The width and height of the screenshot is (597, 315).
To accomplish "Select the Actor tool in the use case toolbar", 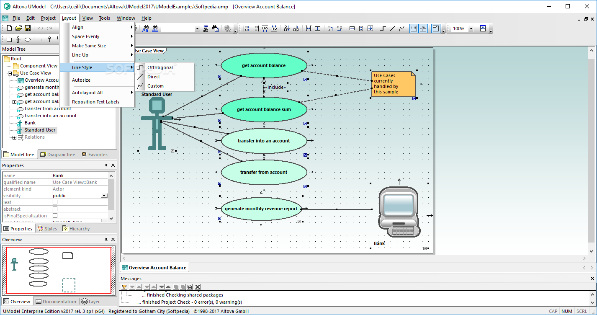I will [x=18, y=39].
